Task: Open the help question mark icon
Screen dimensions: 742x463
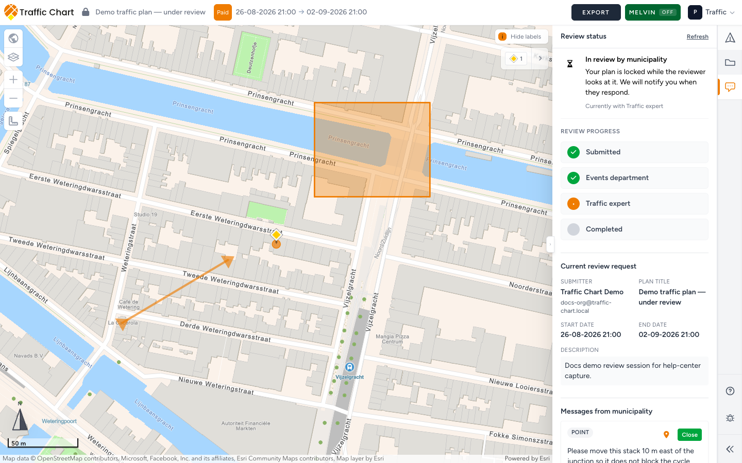Action: [x=730, y=391]
